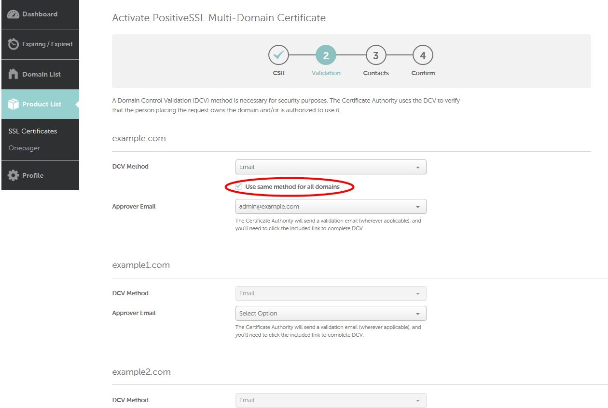Click the example.com domain heading
The image size is (608, 408).
pyautogui.click(x=139, y=138)
